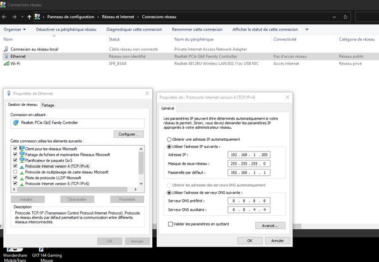Check Valider les paramètres en quittant
Screen dimensions: 379x262
click(x=171, y=224)
